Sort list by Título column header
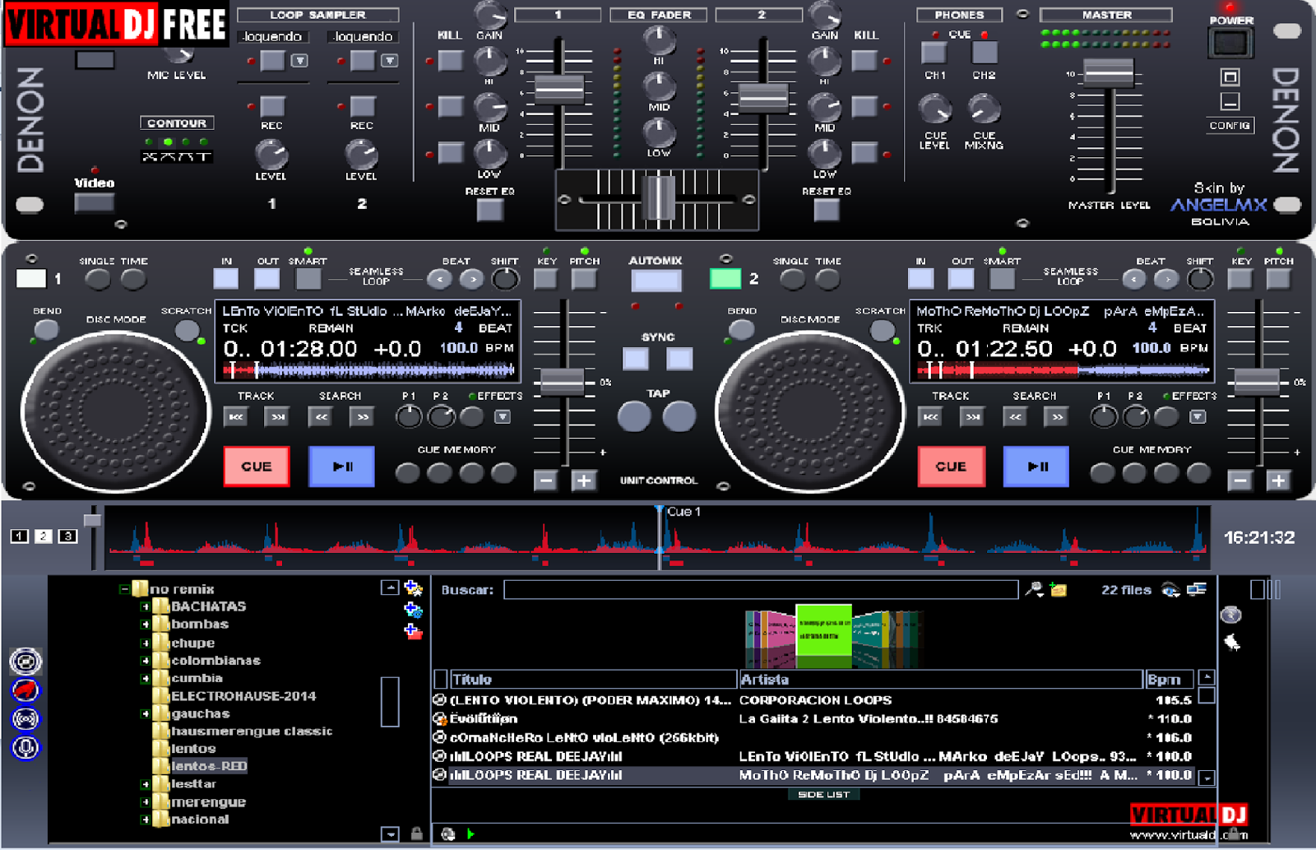The width and height of the screenshot is (1316, 850). [x=593, y=680]
